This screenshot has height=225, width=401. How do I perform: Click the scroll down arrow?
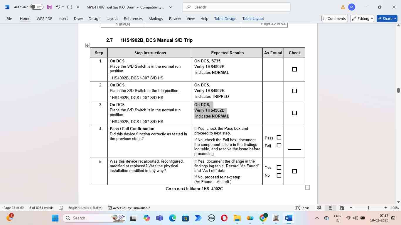pos(398,202)
